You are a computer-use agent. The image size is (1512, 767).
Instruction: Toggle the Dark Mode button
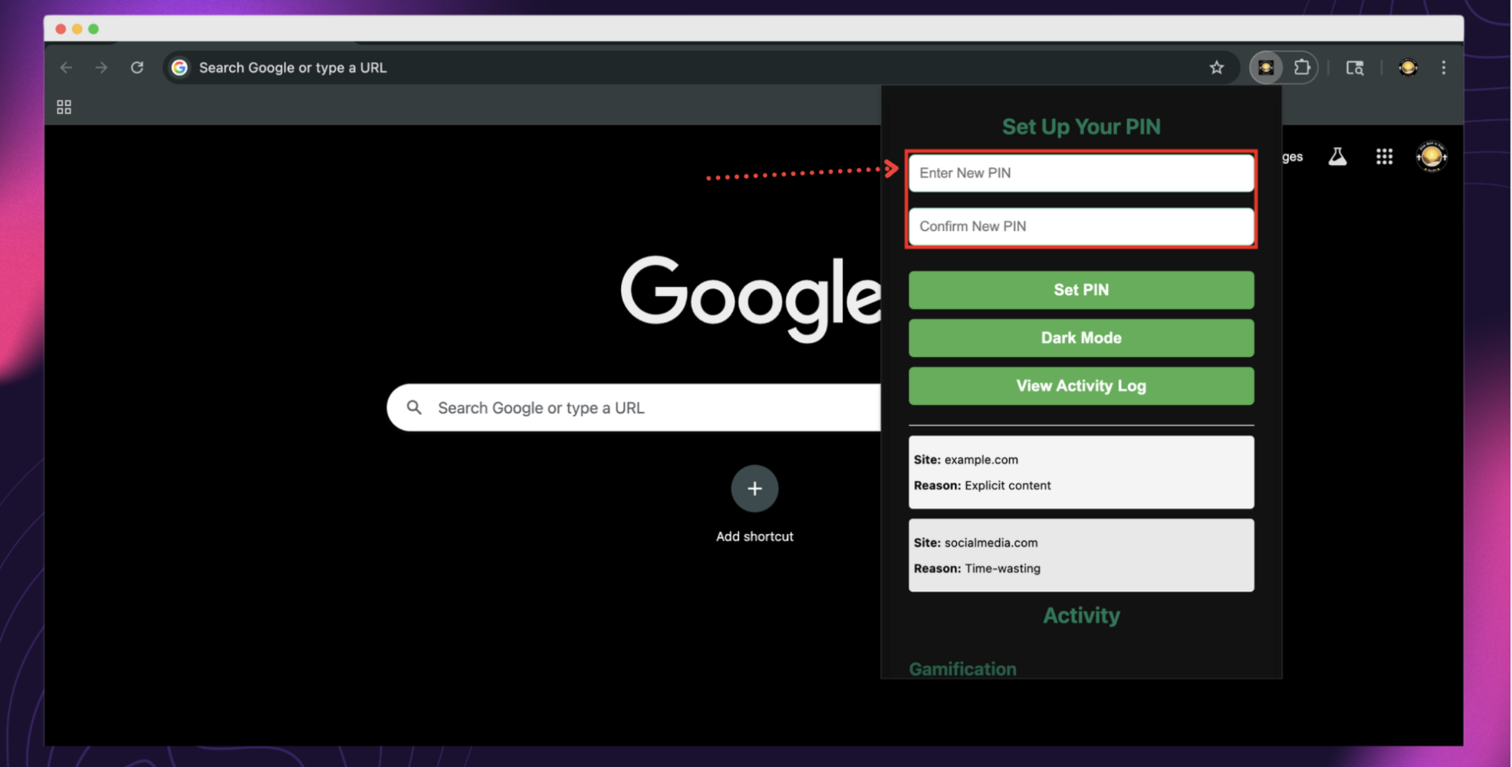coord(1081,337)
